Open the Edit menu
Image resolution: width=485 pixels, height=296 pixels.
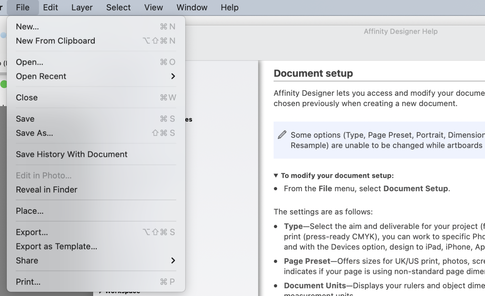point(50,7)
